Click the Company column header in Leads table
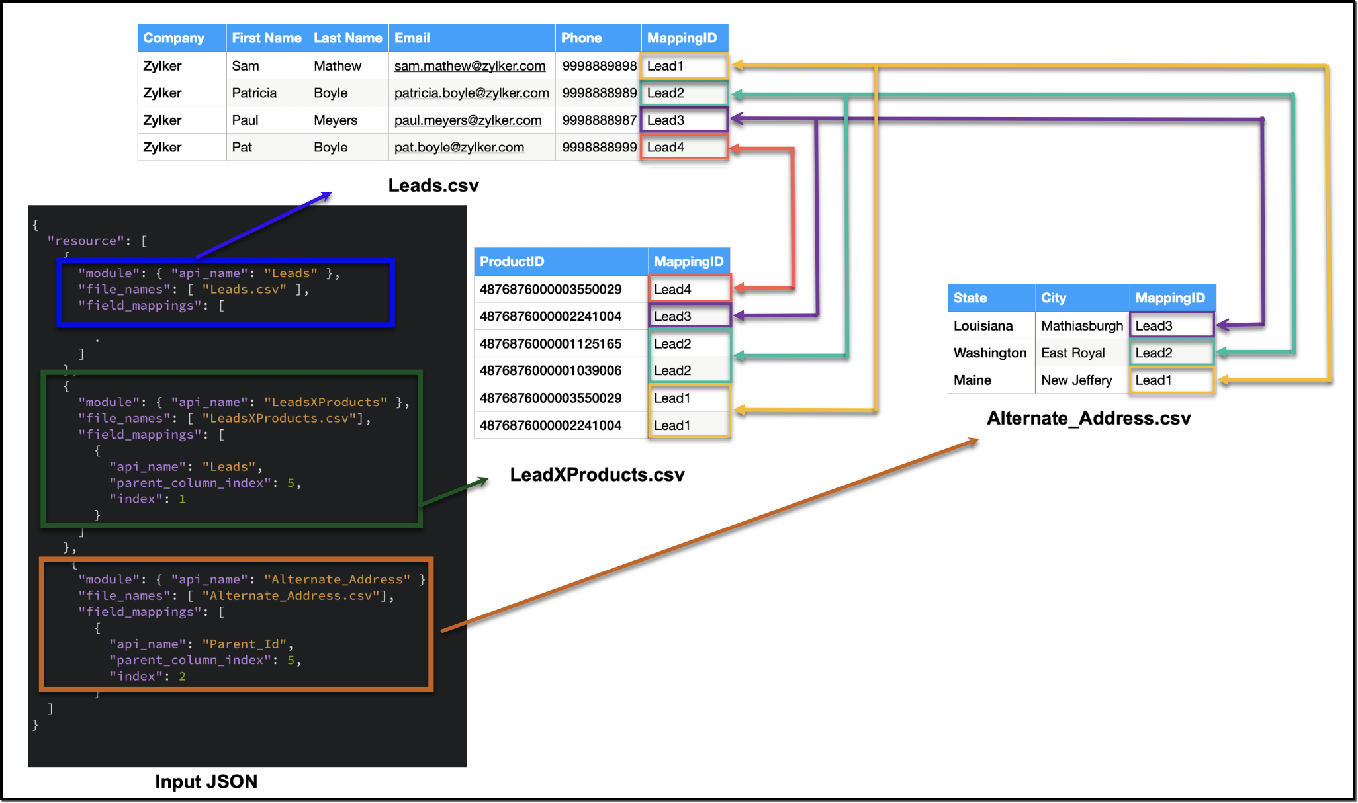Image resolution: width=1358 pixels, height=803 pixels. pos(174,38)
